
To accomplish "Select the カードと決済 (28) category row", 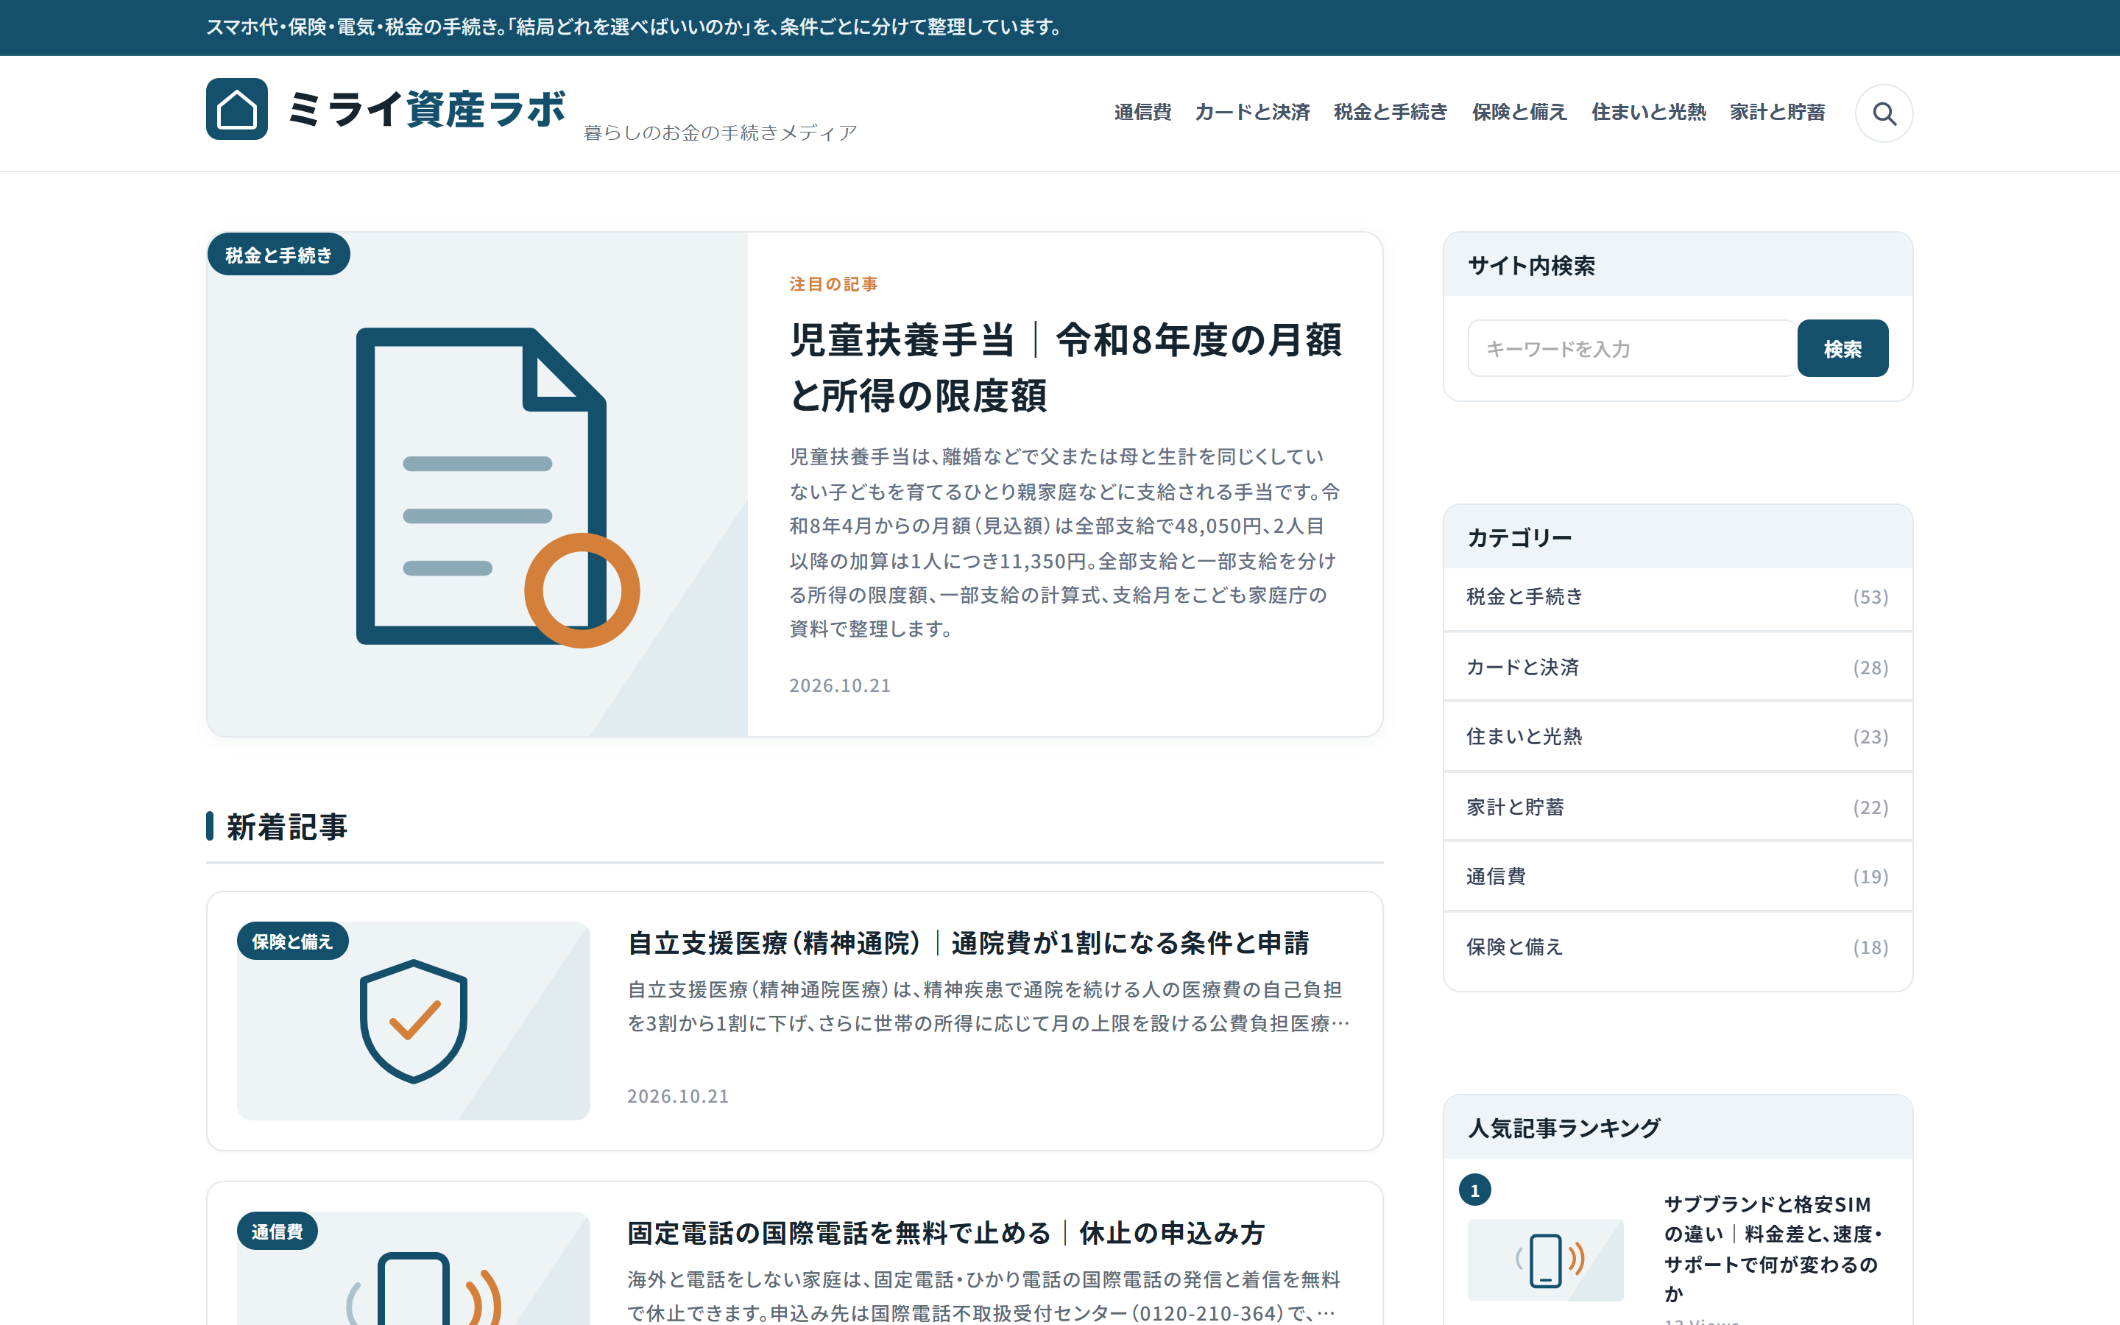I will point(1678,667).
